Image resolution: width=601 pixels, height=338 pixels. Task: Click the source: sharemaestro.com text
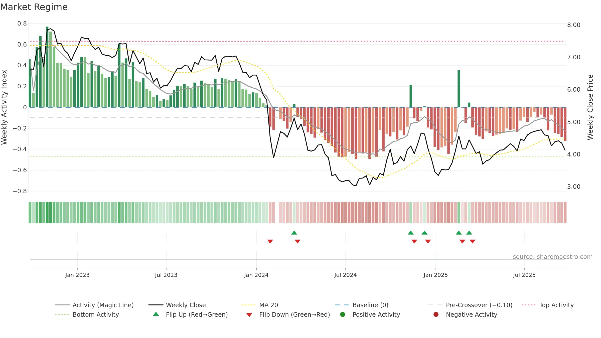pos(552,257)
